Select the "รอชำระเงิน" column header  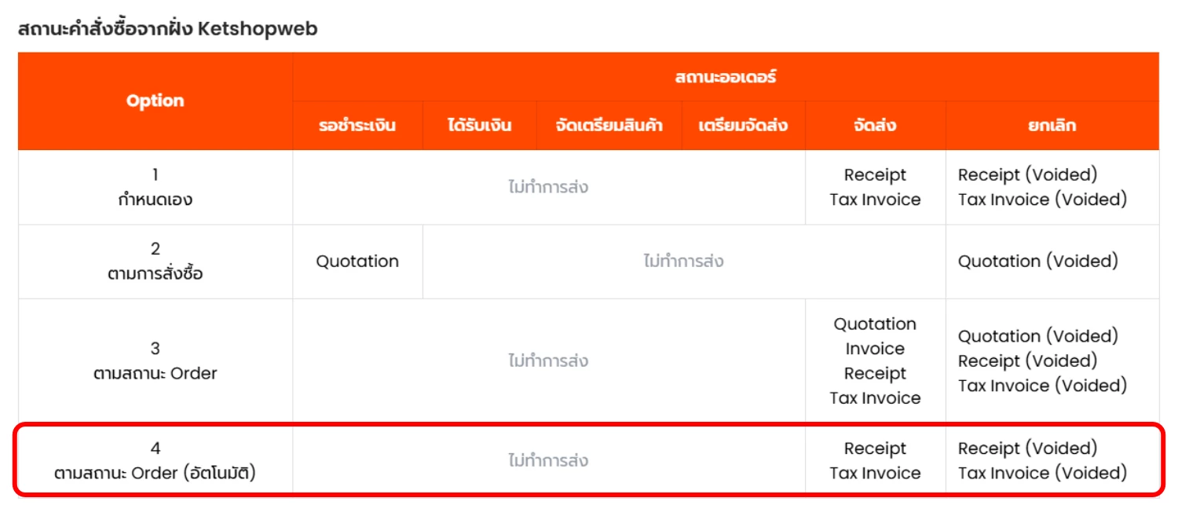(357, 126)
